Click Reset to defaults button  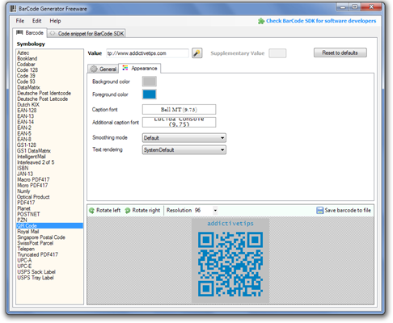(340, 52)
